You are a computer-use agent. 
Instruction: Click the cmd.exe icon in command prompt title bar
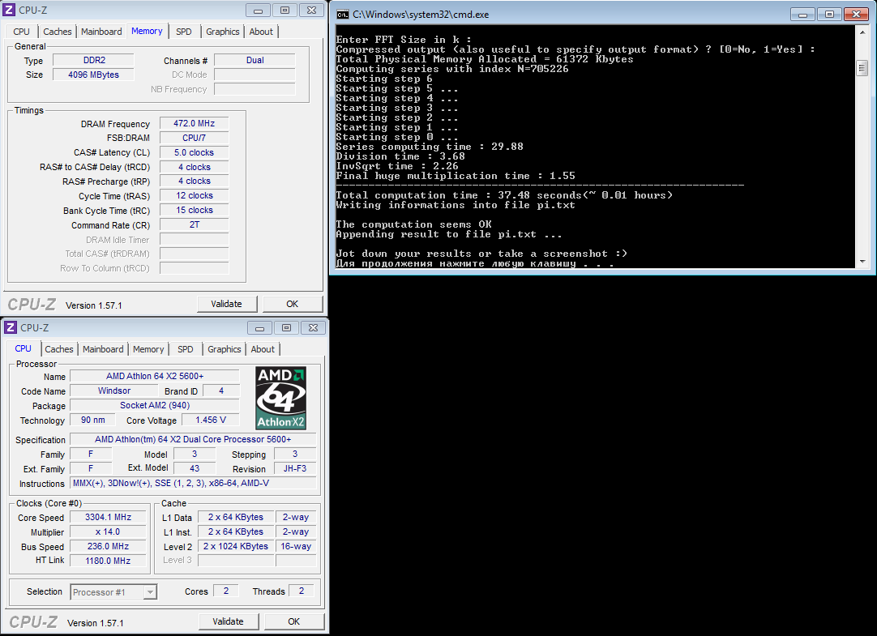coord(342,15)
